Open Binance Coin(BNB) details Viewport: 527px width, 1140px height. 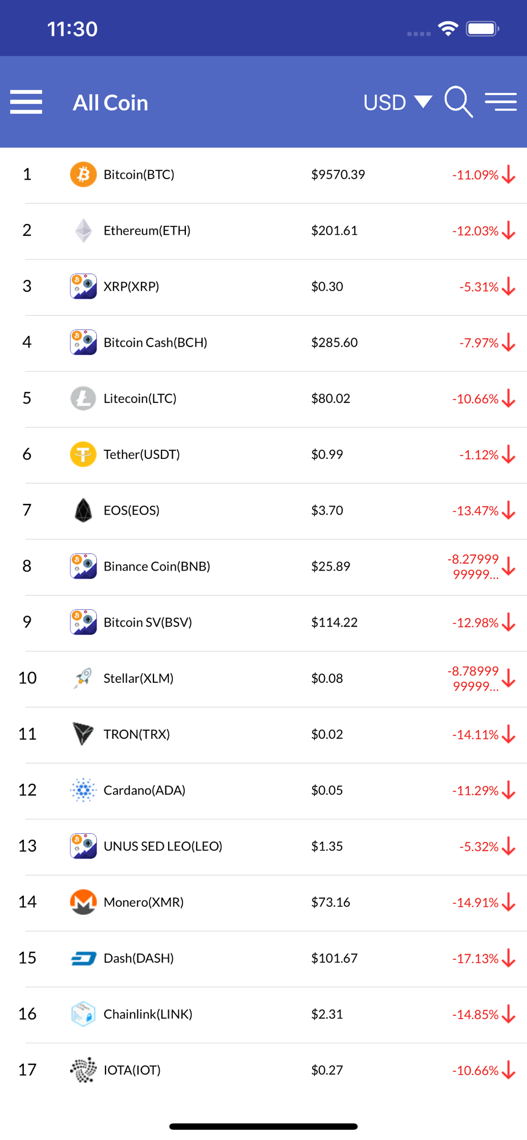pos(263,567)
